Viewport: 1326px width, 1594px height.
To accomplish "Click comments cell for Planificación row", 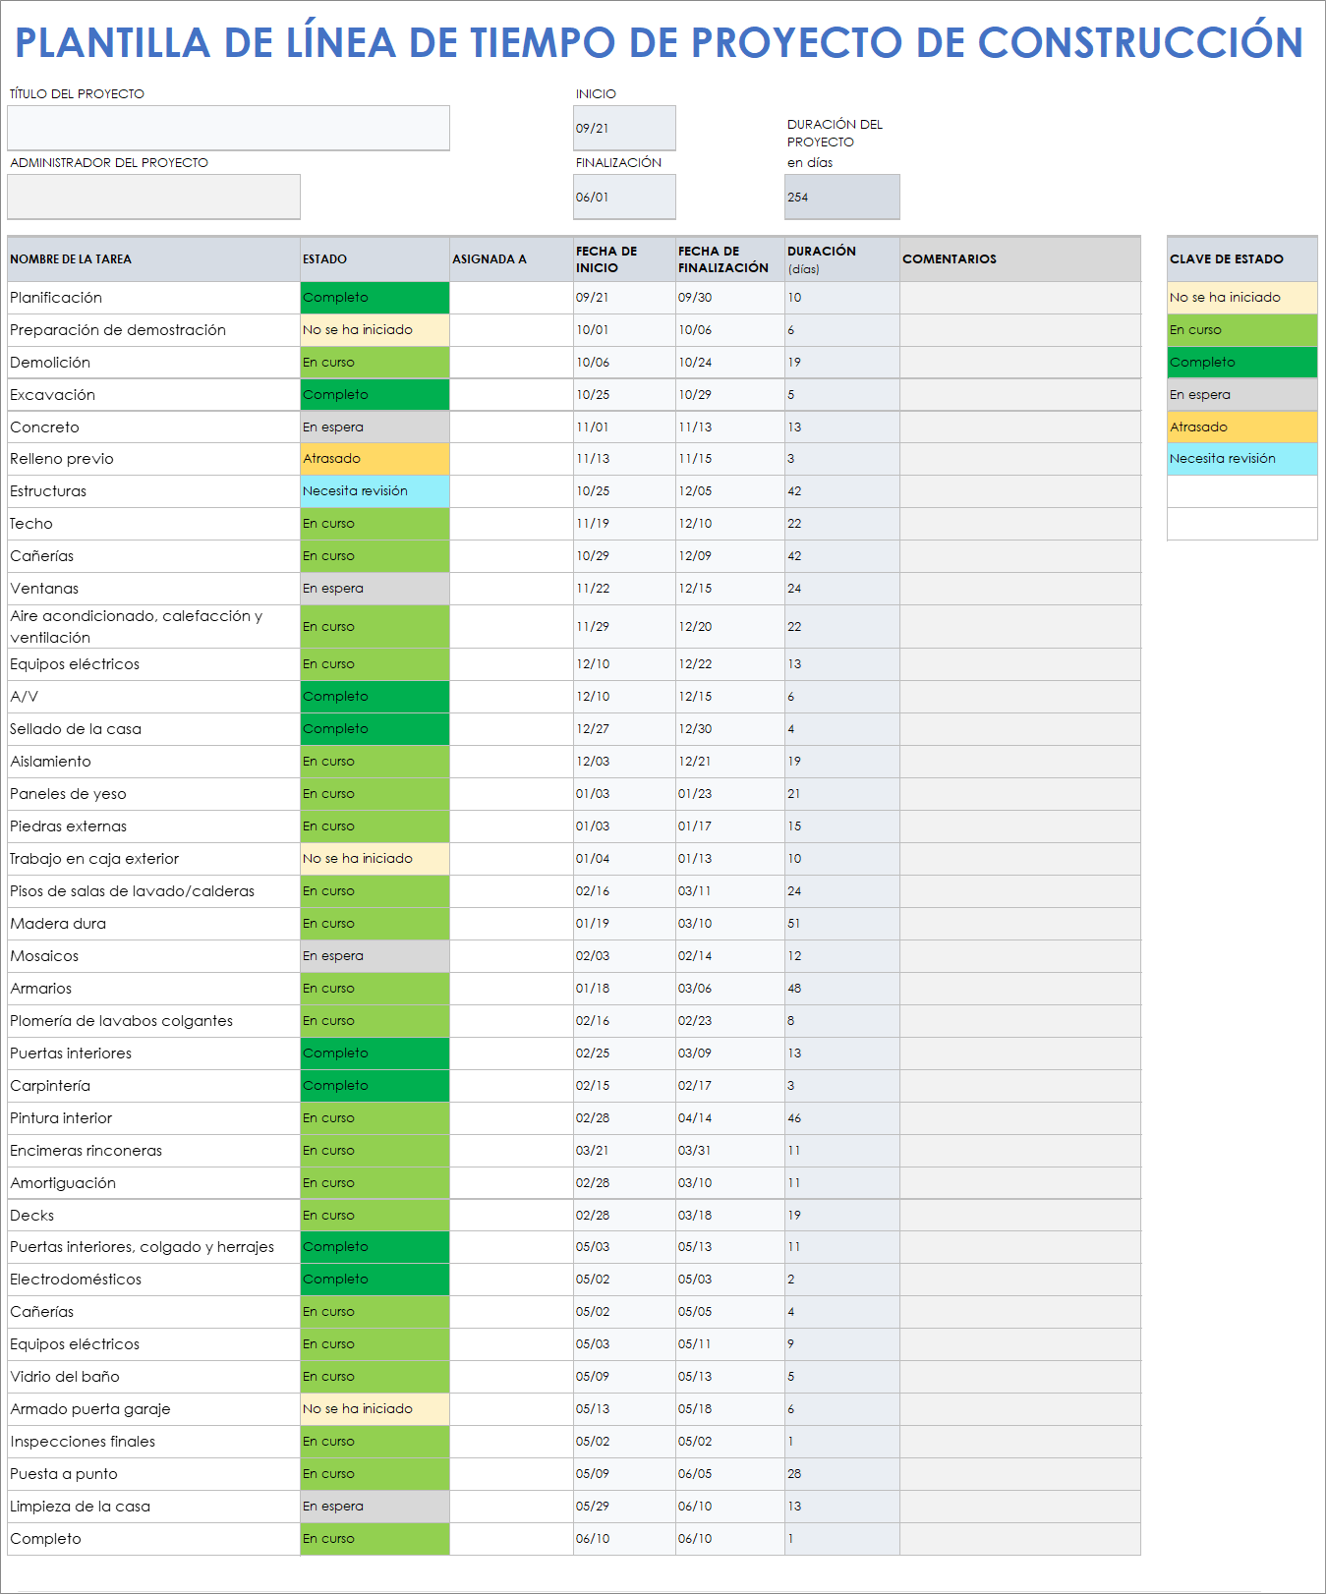I will (1020, 298).
